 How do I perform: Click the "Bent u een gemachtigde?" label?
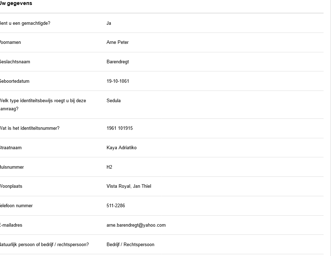point(25,23)
